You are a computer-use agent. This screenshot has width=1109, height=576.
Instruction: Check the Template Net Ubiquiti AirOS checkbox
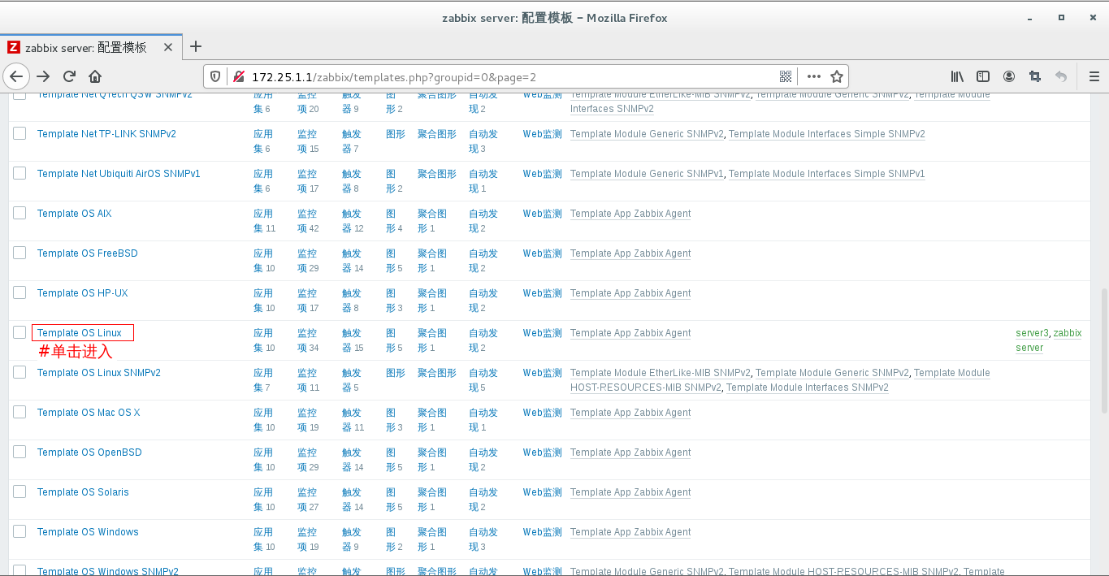(19, 172)
